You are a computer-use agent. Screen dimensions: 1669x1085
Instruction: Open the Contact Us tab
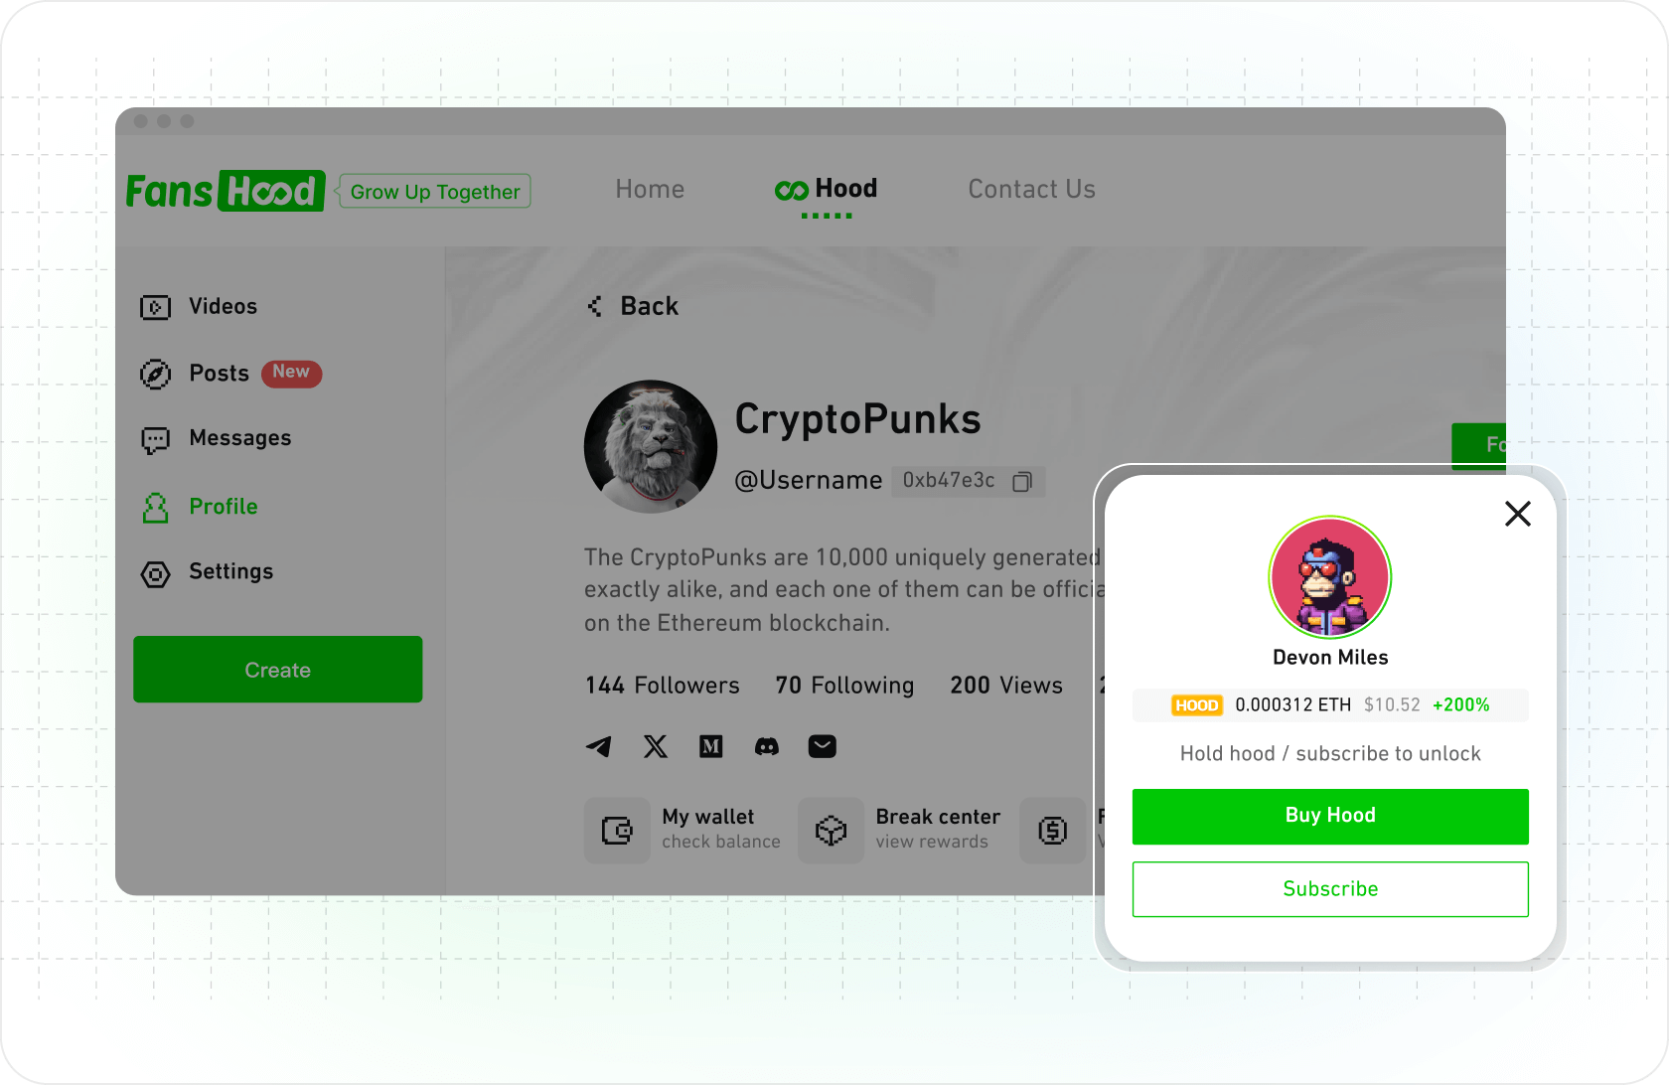pos(1031,190)
